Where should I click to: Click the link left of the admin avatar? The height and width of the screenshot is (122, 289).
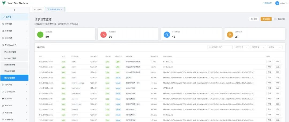(x=267, y=3)
